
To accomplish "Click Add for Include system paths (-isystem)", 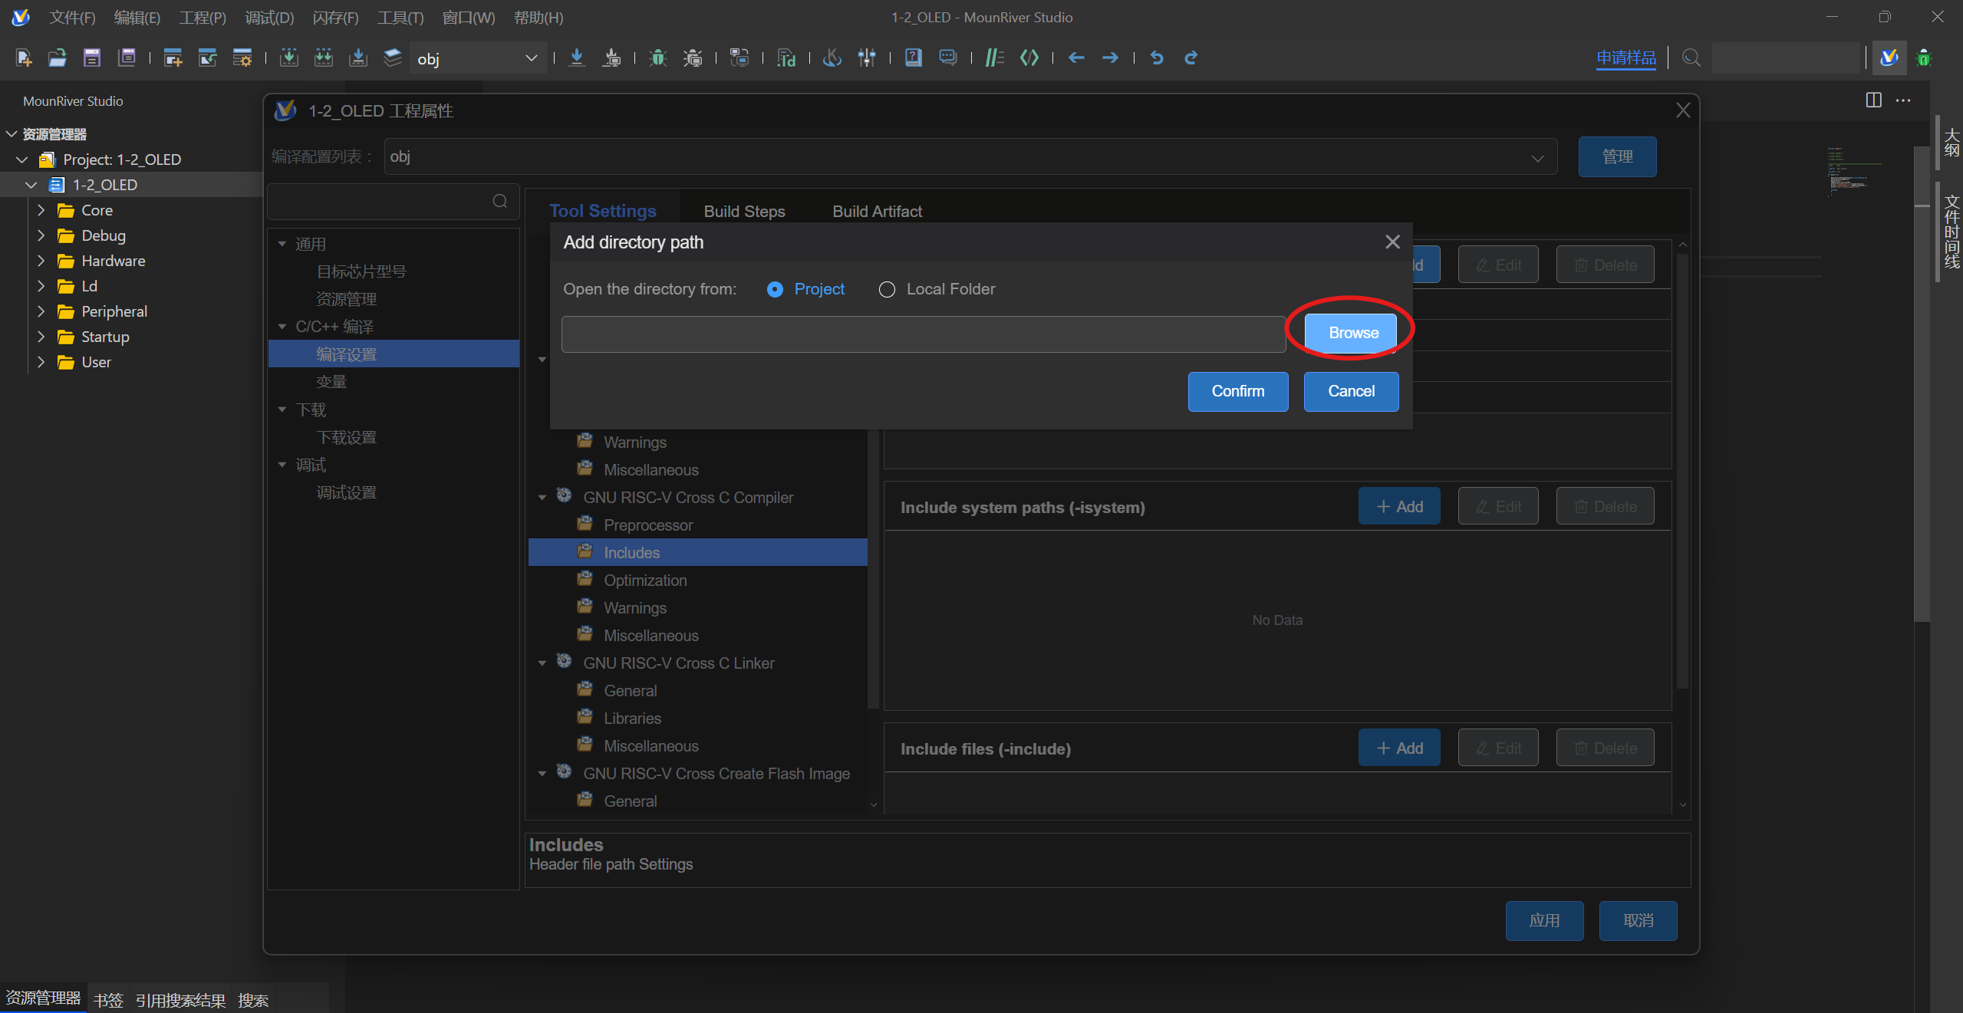I will click(x=1399, y=506).
